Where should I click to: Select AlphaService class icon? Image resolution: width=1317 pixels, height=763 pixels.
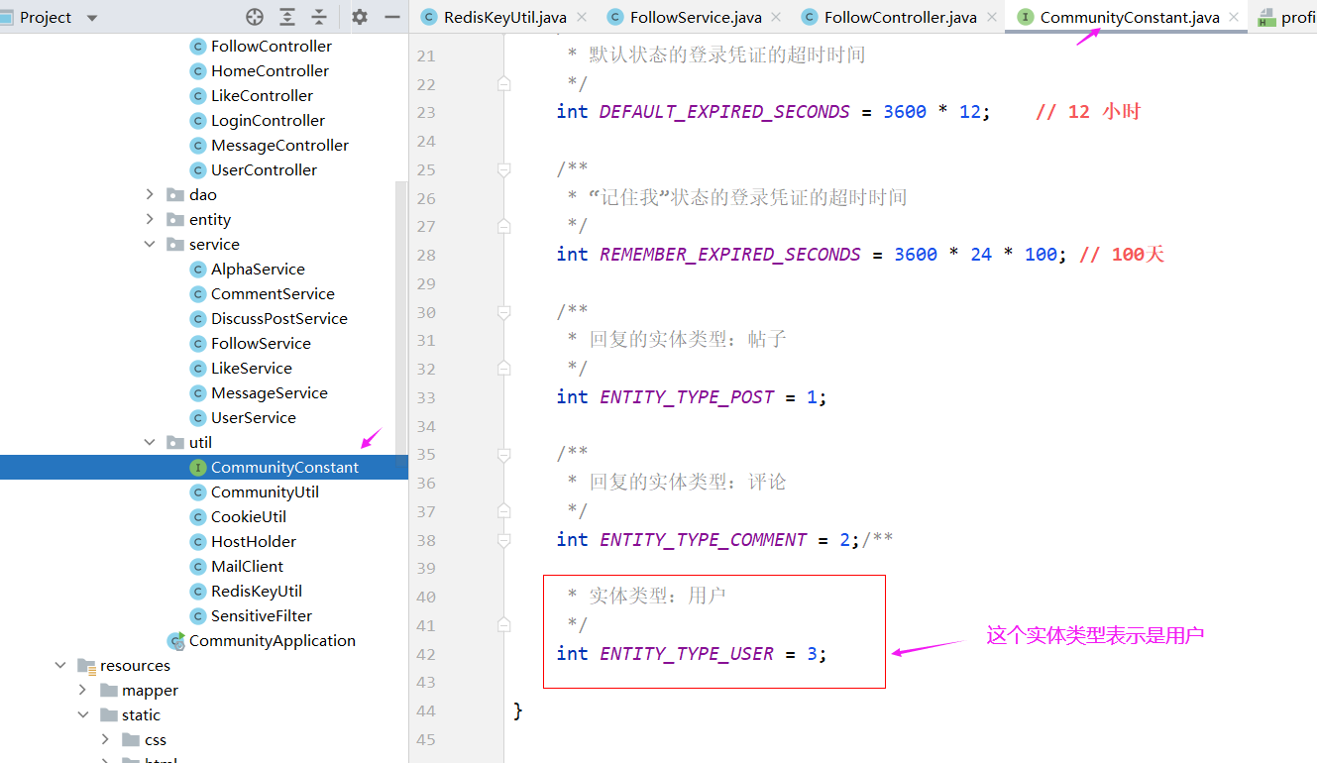click(197, 269)
